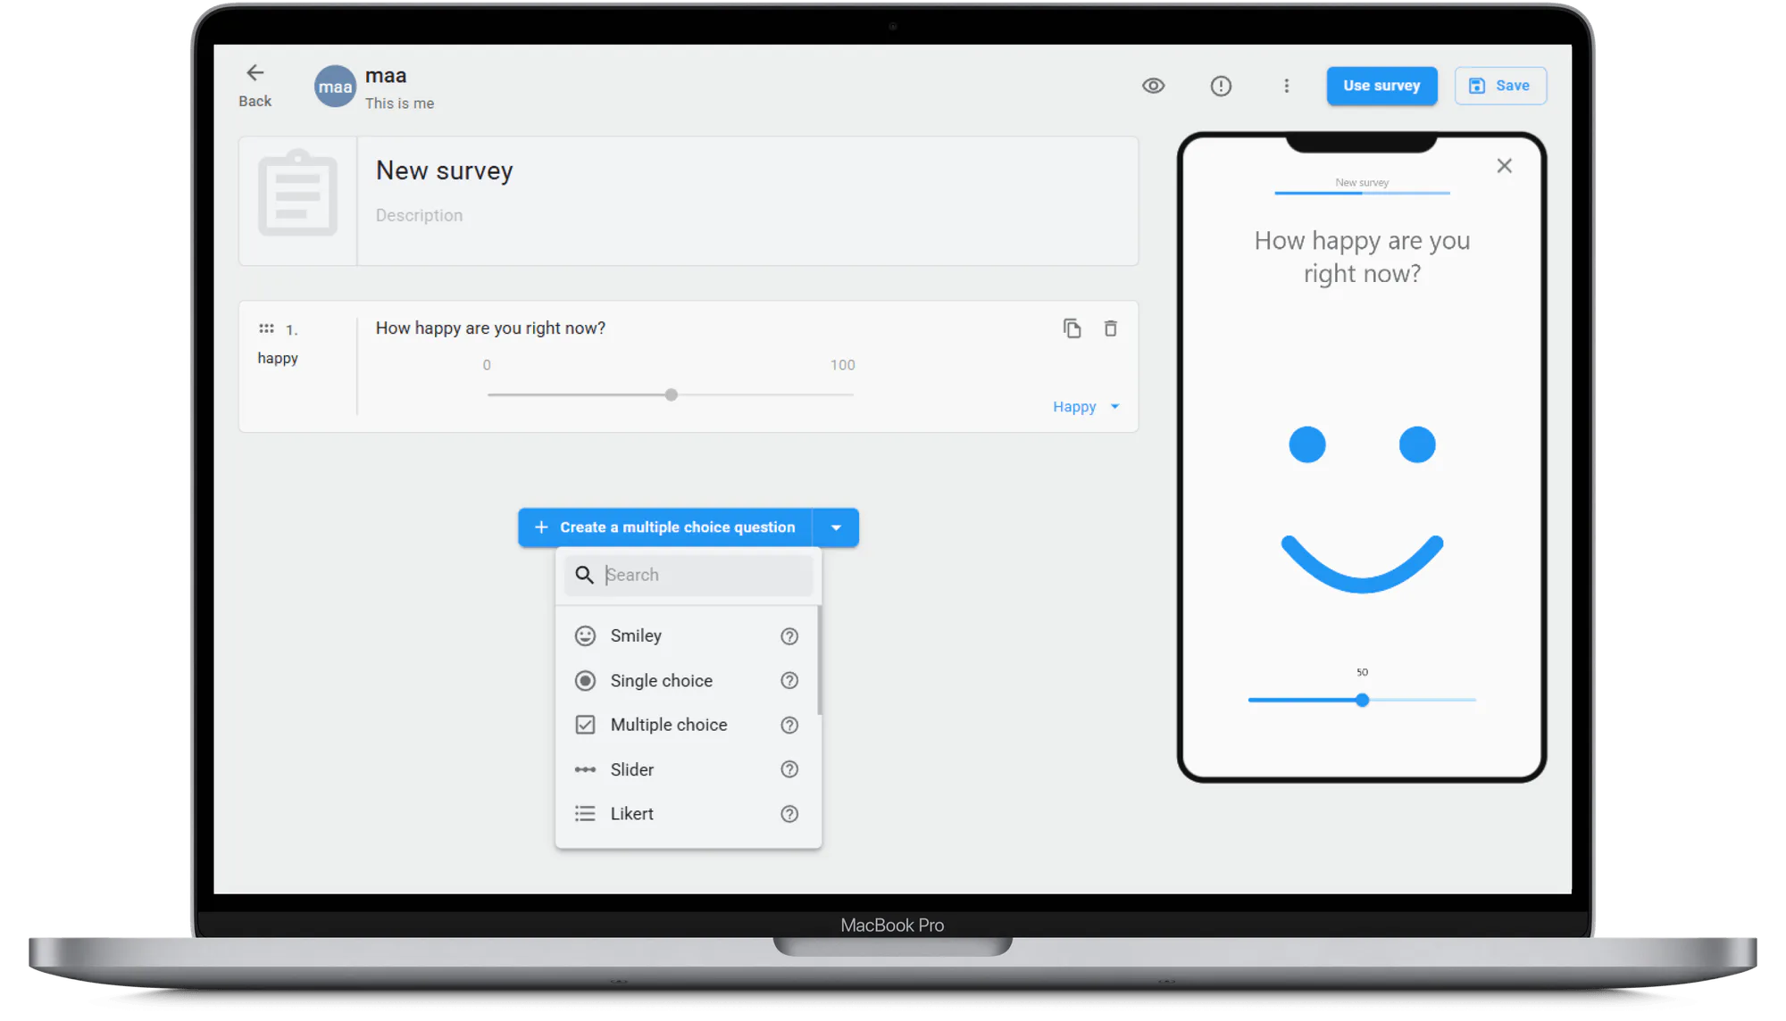Duplicate the happy question via copy icon
Screen dimensions: 1786x1021
pyautogui.click(x=1072, y=328)
